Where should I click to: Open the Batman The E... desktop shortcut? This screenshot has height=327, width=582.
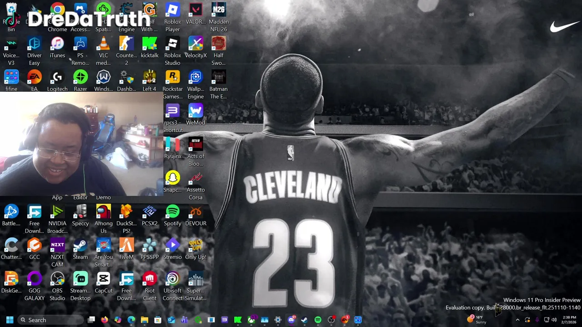218,84
